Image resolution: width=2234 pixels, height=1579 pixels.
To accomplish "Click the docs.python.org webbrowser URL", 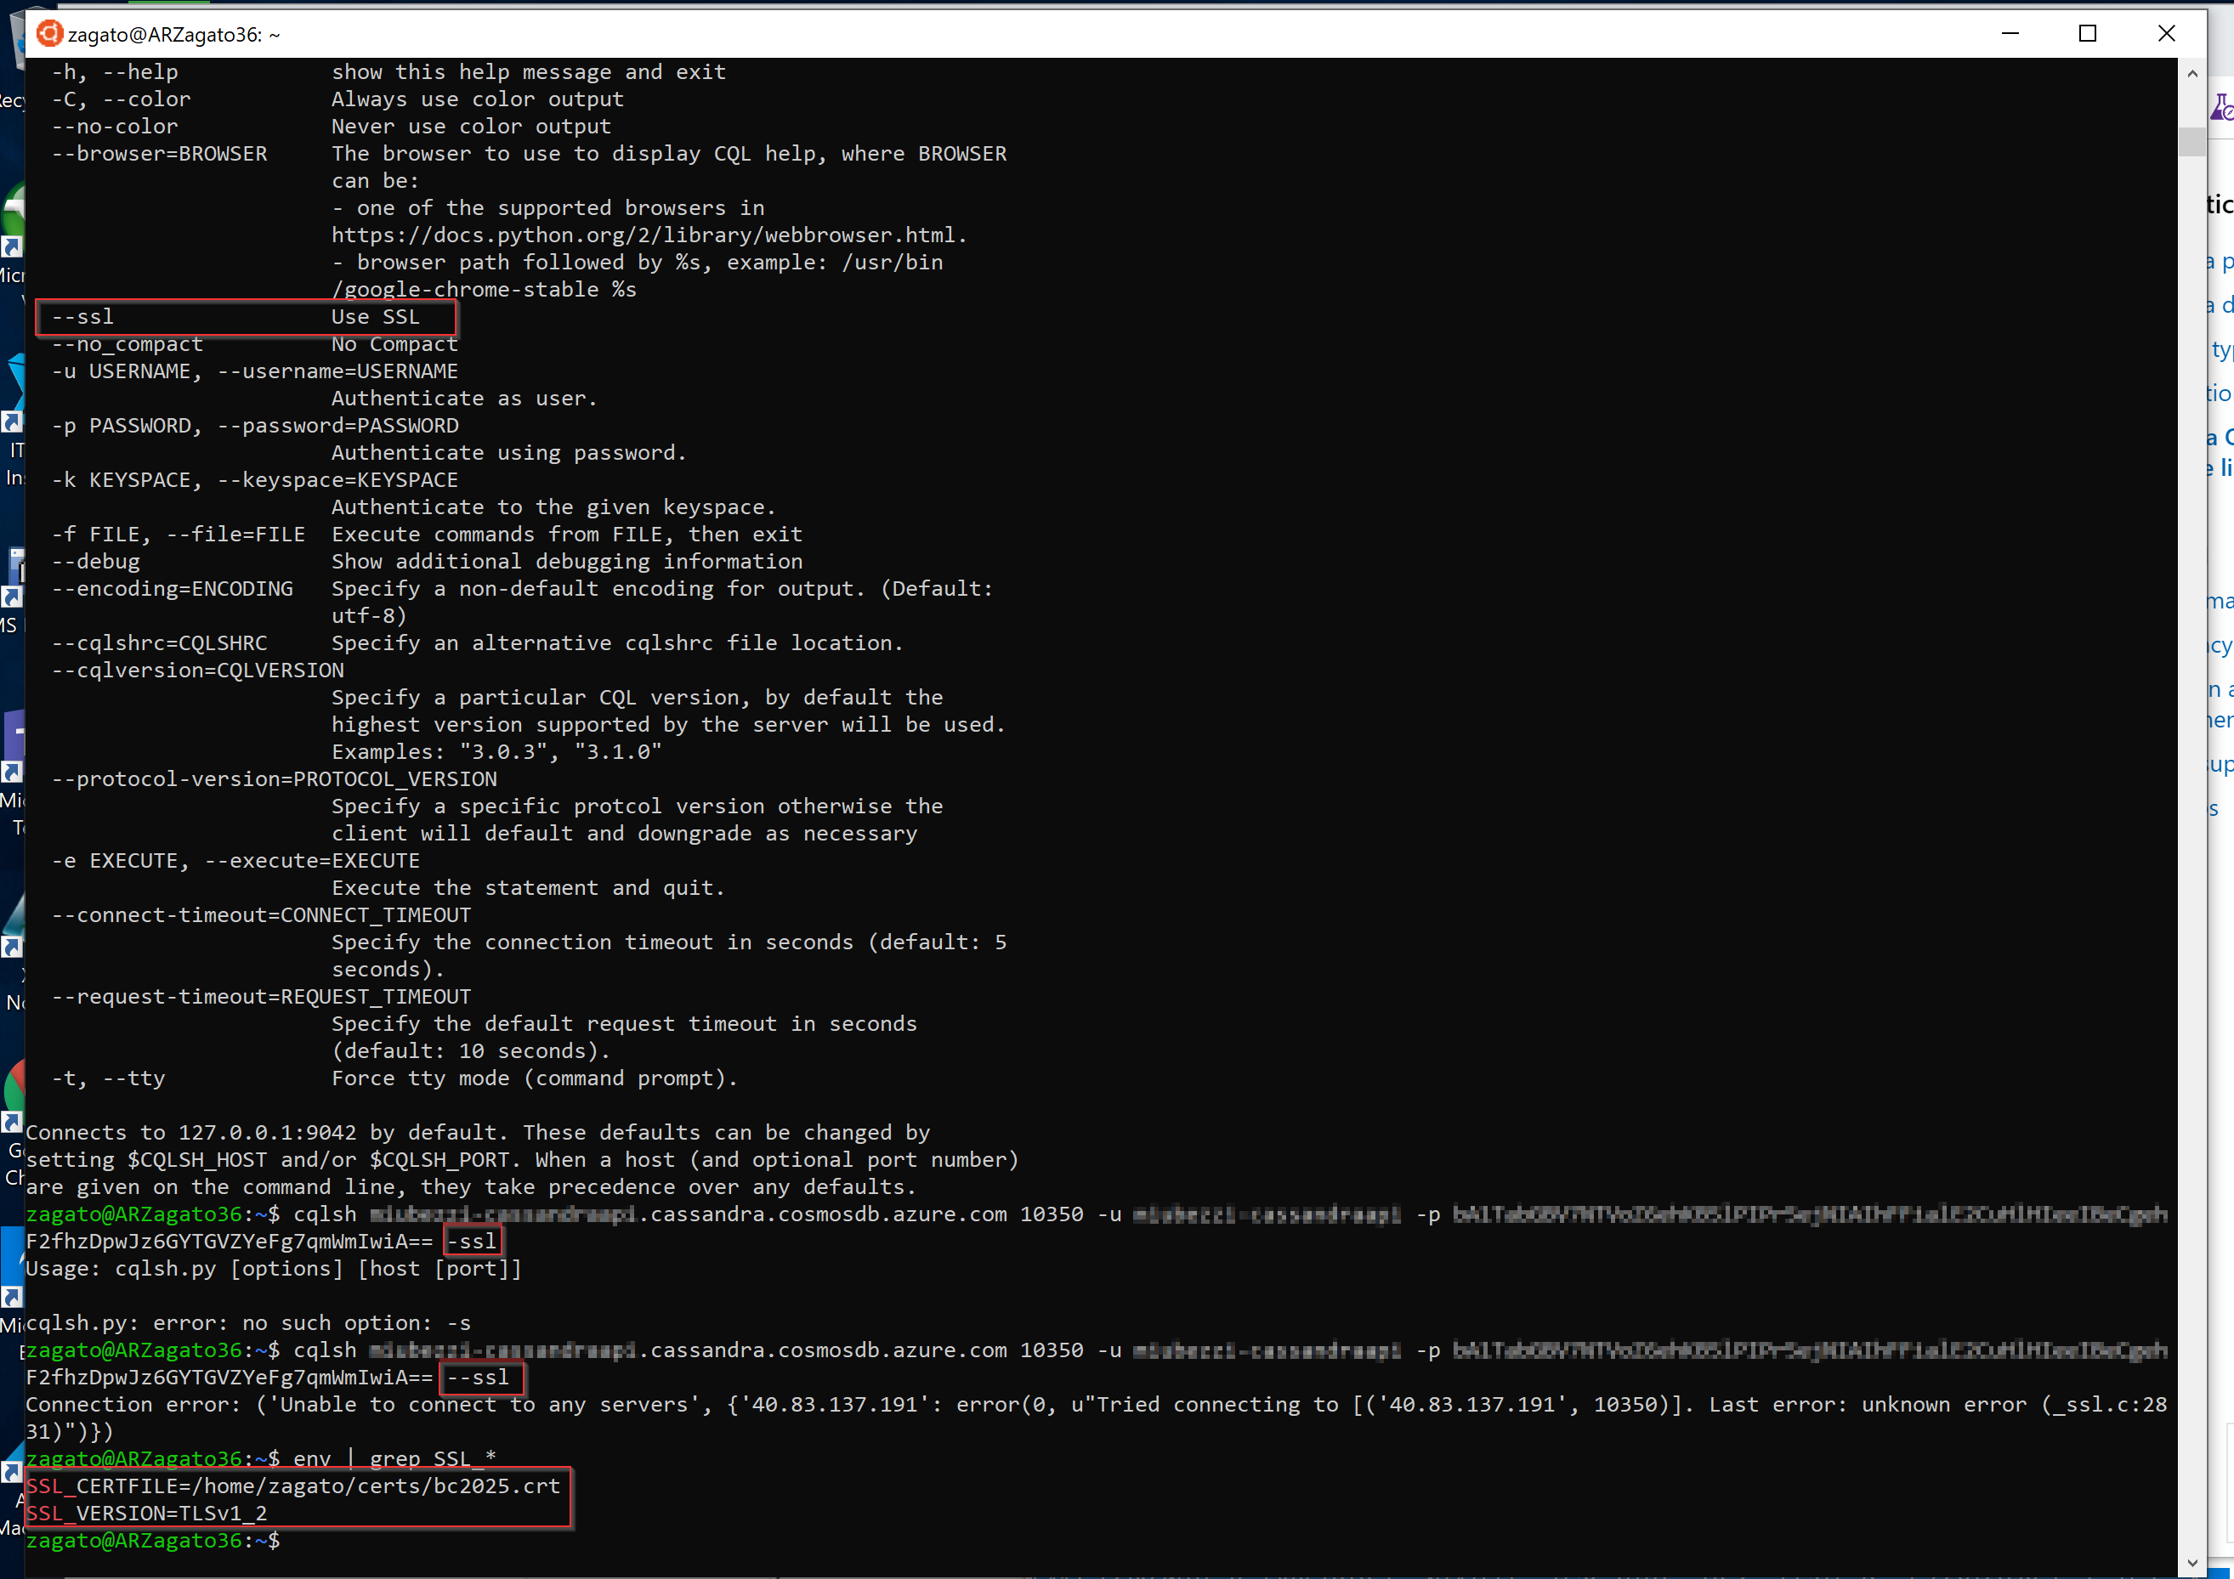I will 648,235.
